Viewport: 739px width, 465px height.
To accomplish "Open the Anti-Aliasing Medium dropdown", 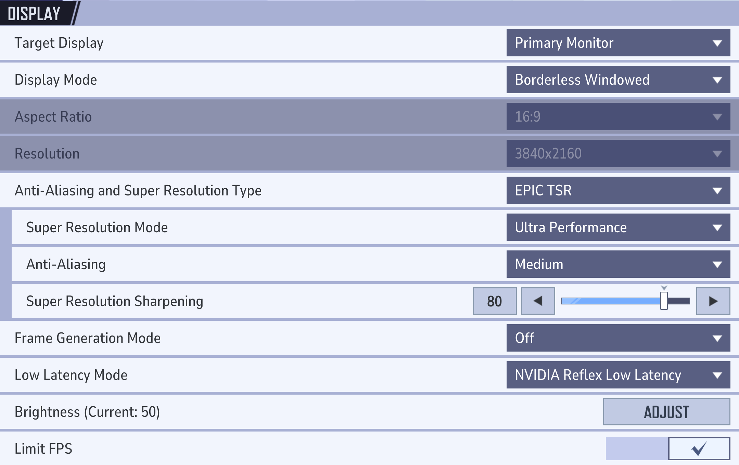I will pyautogui.click(x=618, y=264).
